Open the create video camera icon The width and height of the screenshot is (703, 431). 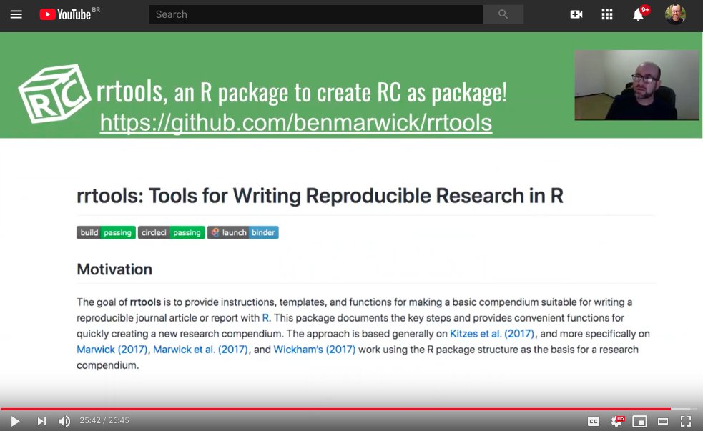pyautogui.click(x=576, y=14)
